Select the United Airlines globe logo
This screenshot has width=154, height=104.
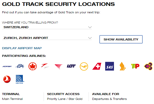pos(20,79)
